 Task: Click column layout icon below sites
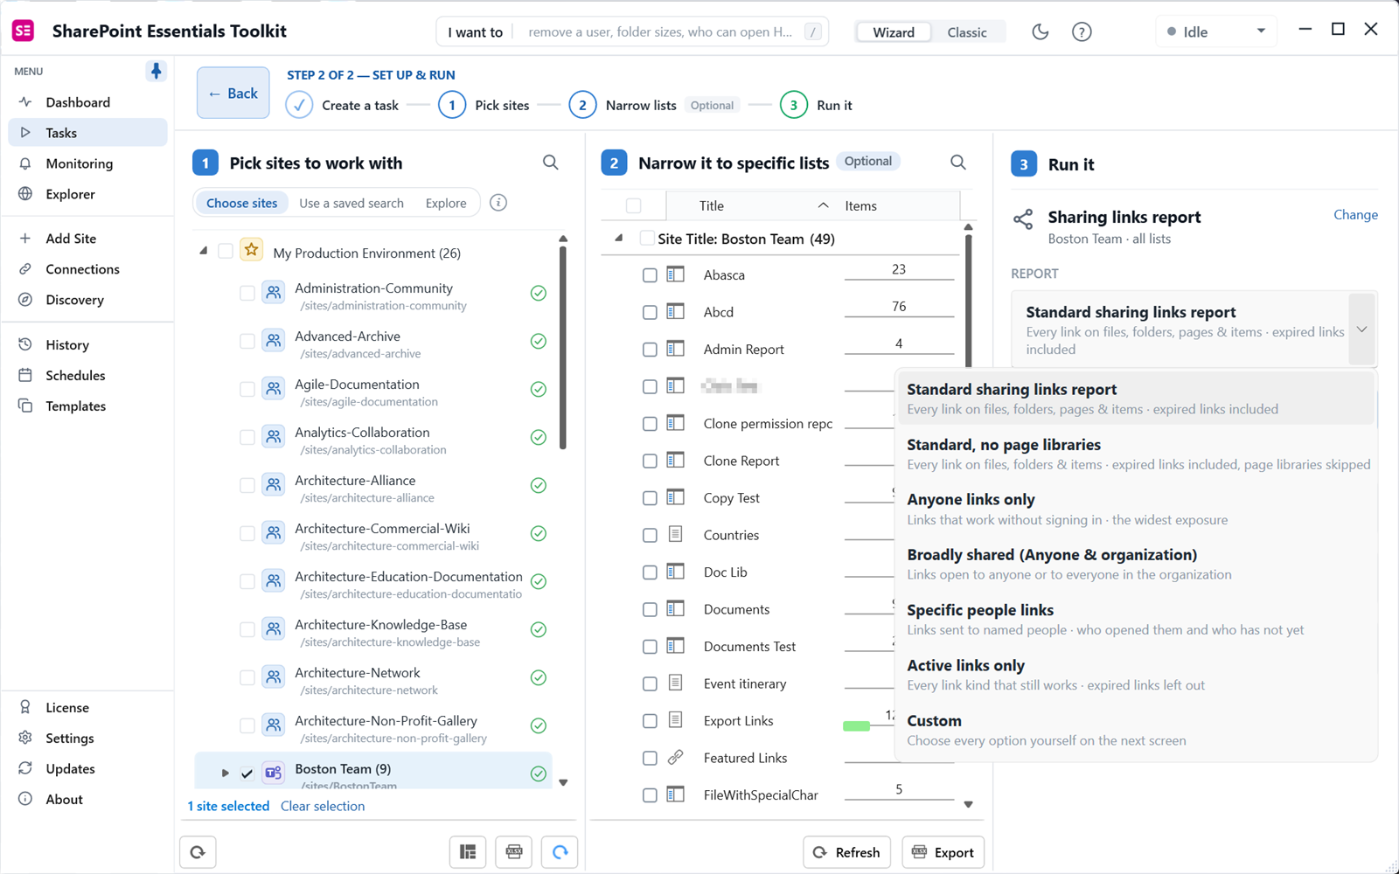pos(468,852)
